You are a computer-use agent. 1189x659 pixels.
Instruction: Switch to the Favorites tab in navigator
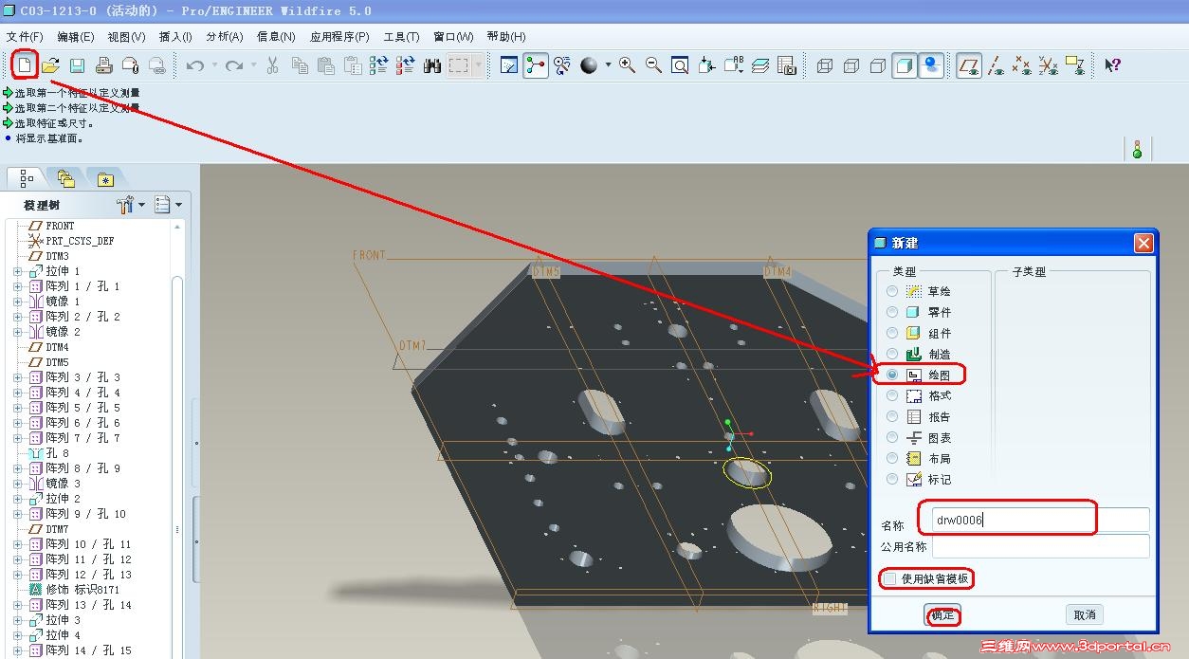105,178
